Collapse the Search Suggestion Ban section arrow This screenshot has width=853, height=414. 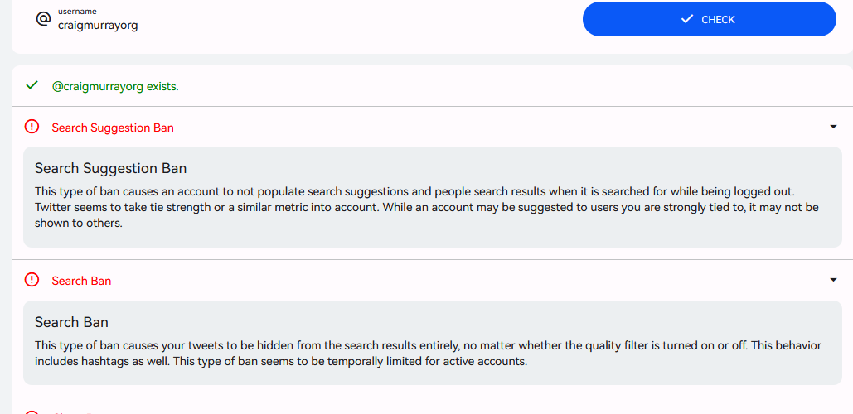(x=833, y=127)
